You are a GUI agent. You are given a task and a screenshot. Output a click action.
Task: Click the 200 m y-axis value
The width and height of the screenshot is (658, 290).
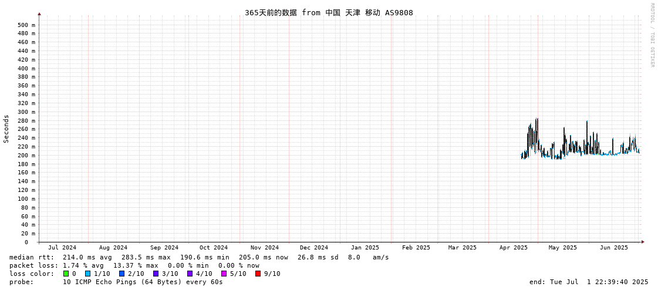point(26,156)
